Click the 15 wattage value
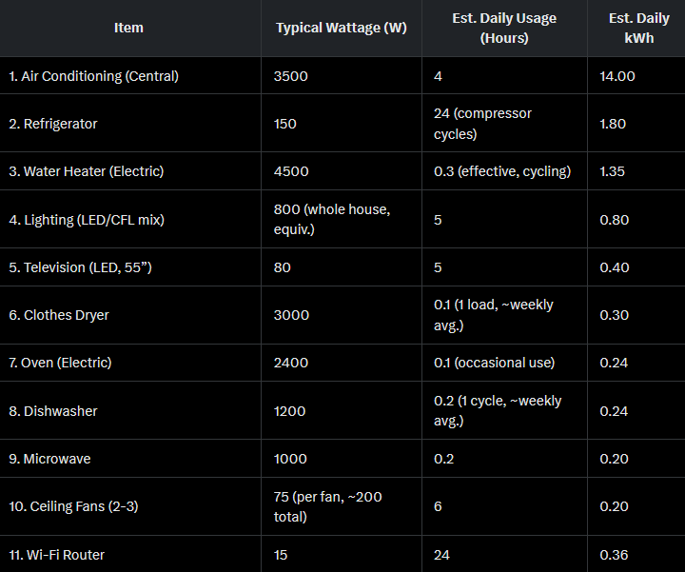Screen dimensions: 685x572 pyautogui.click(x=281, y=555)
